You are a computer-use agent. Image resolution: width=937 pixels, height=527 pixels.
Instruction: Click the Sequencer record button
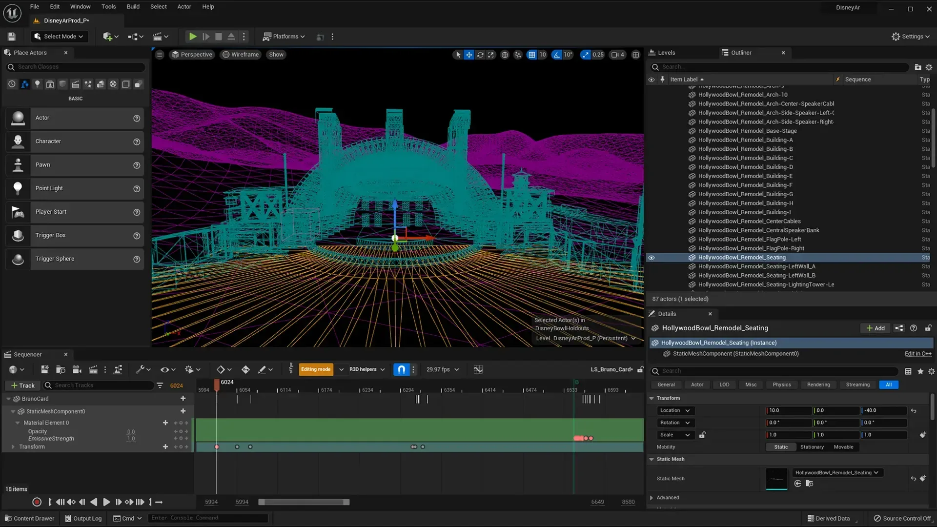coord(37,502)
